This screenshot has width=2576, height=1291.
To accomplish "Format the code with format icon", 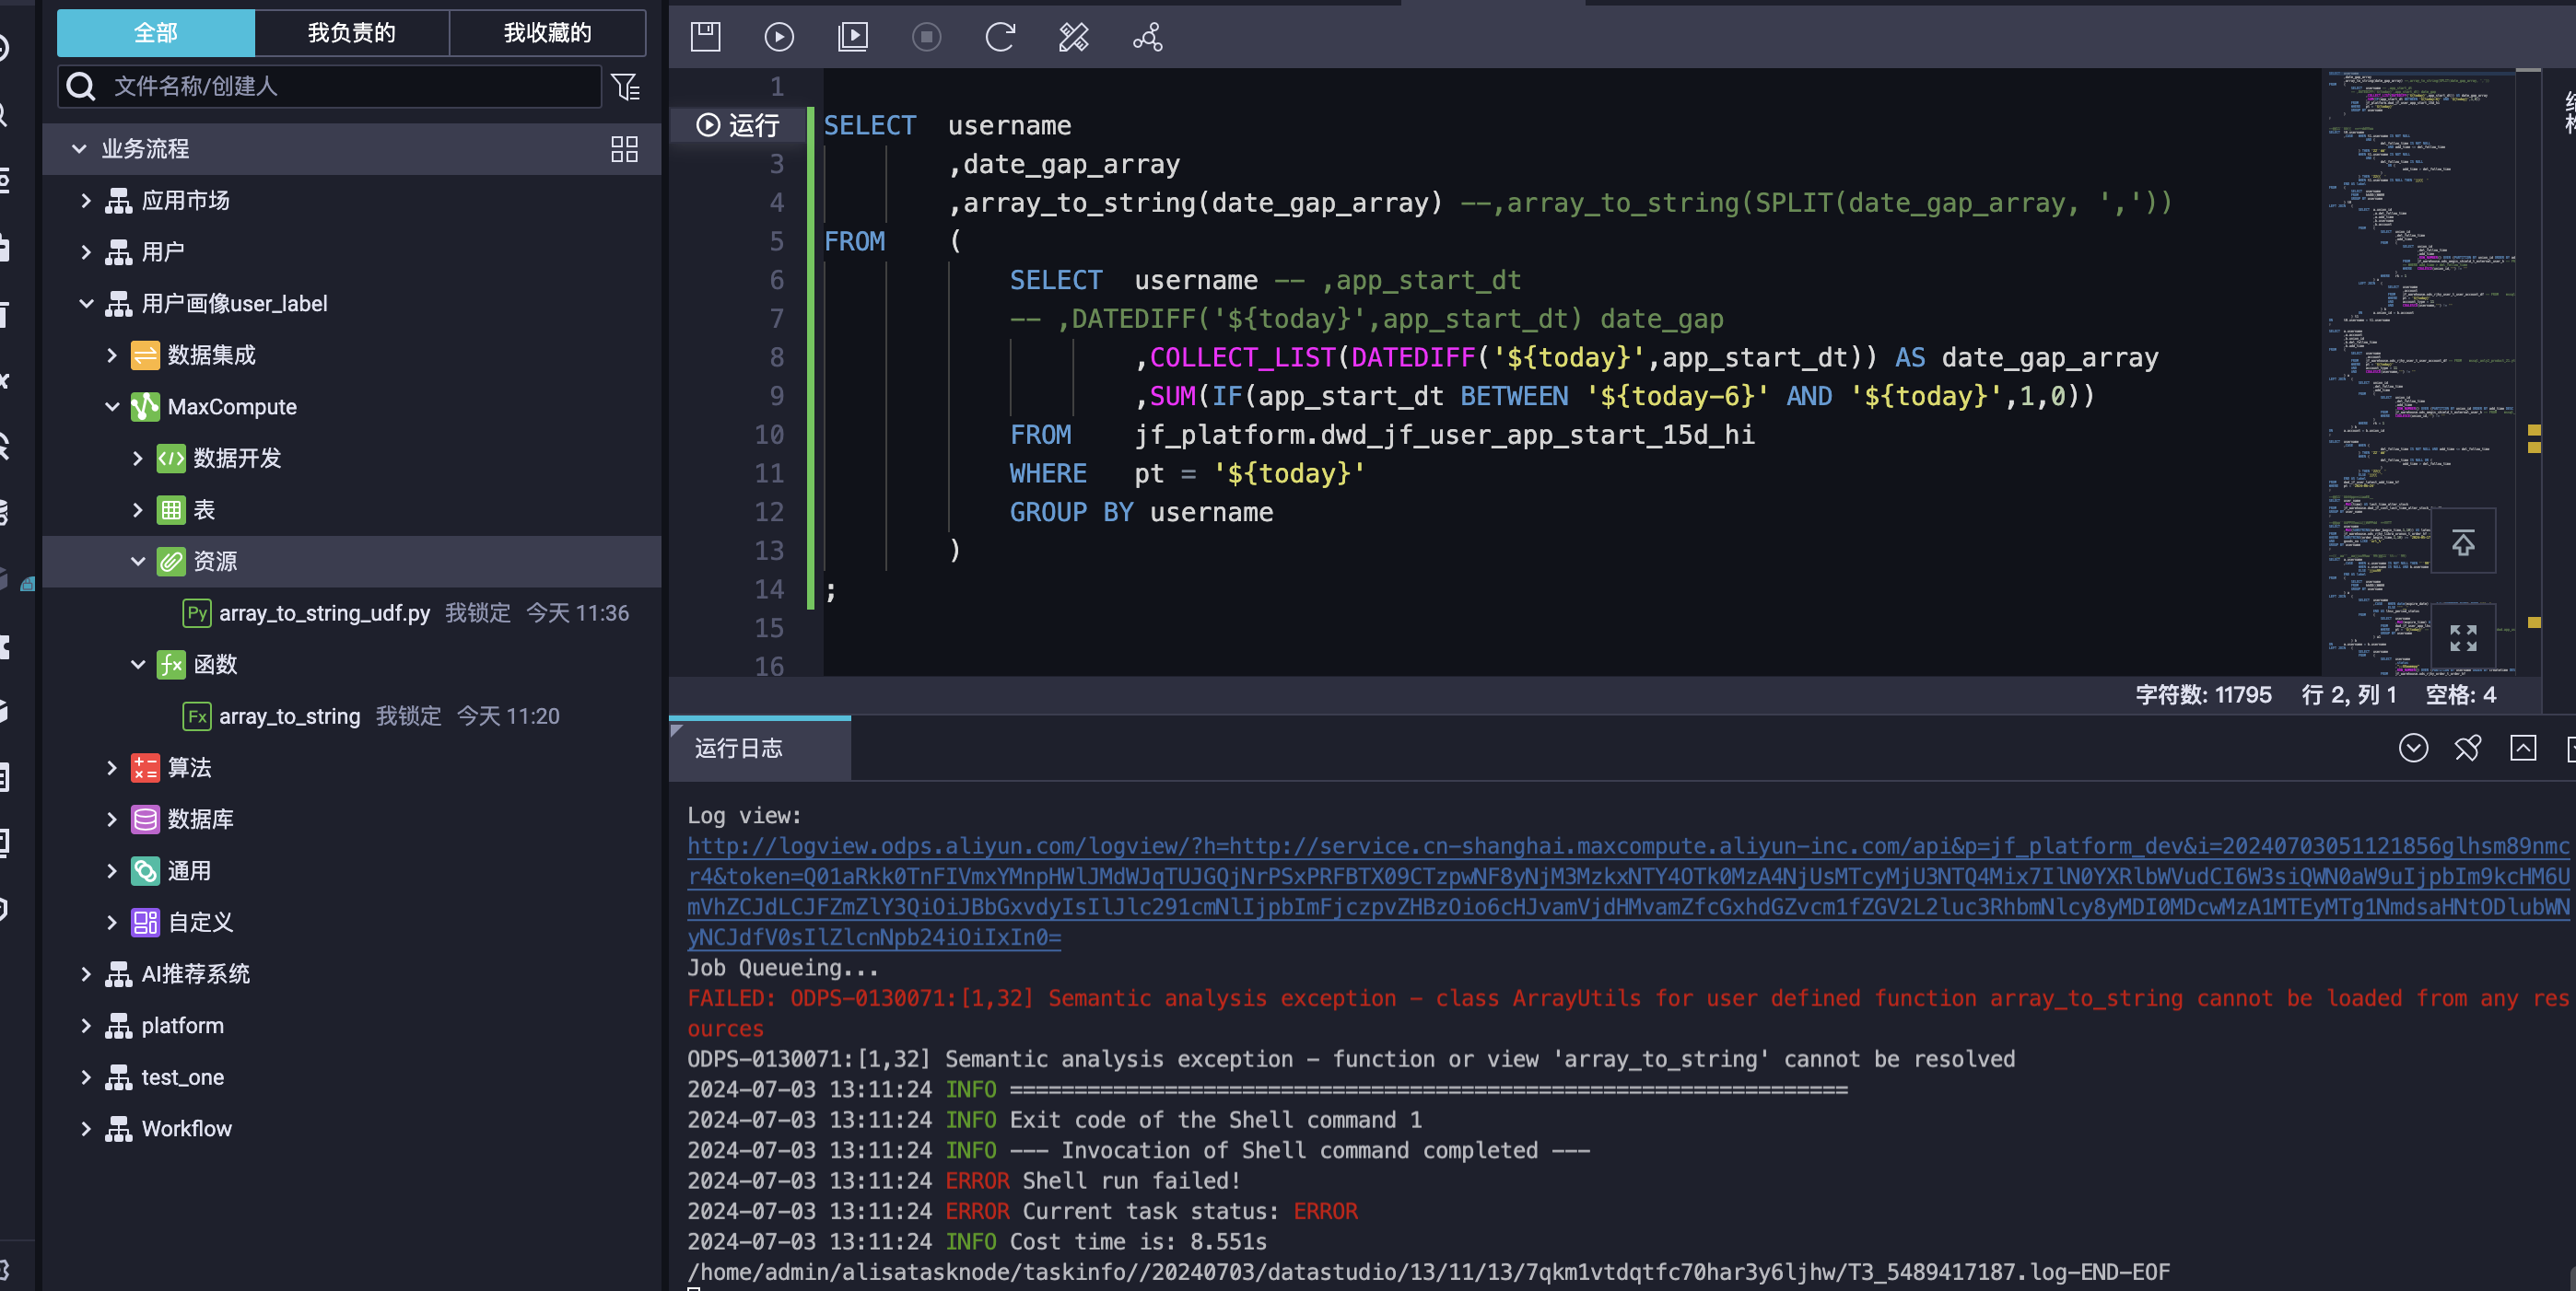I will coord(1073,37).
